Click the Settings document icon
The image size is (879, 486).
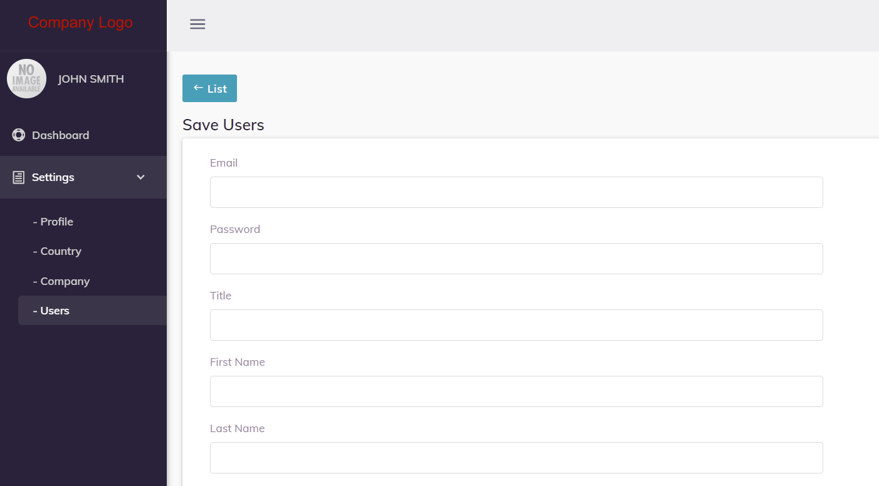[19, 177]
